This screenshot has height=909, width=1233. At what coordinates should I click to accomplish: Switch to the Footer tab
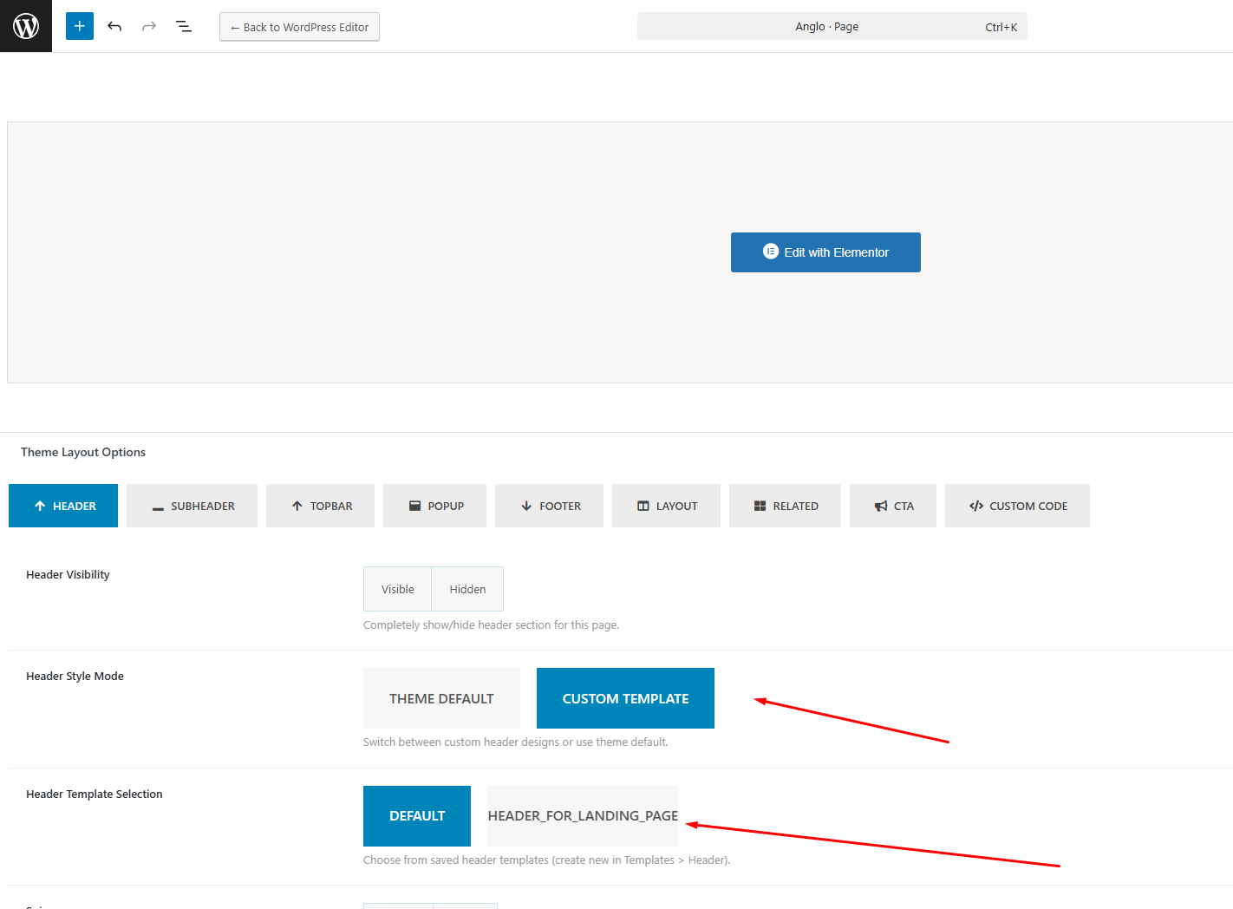click(549, 506)
